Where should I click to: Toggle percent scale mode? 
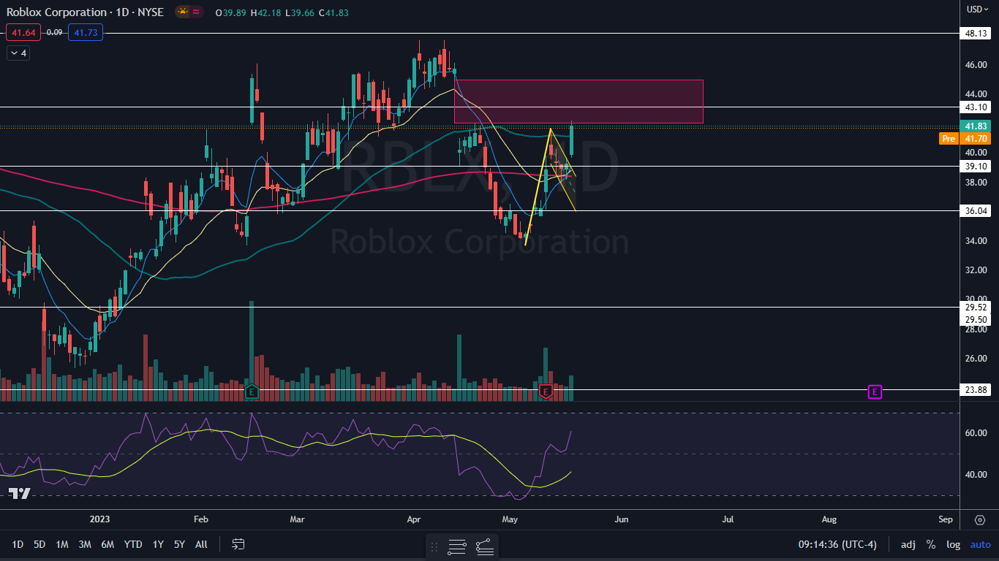931,544
